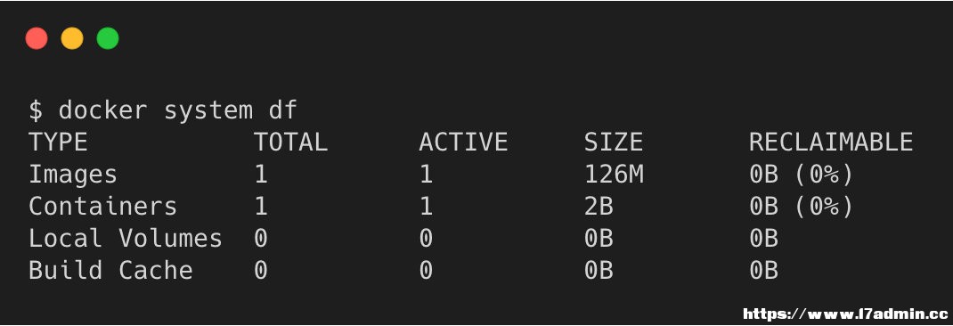This screenshot has height=326, width=953.
Task: Select the Build Cache row label
Action: pos(110,270)
